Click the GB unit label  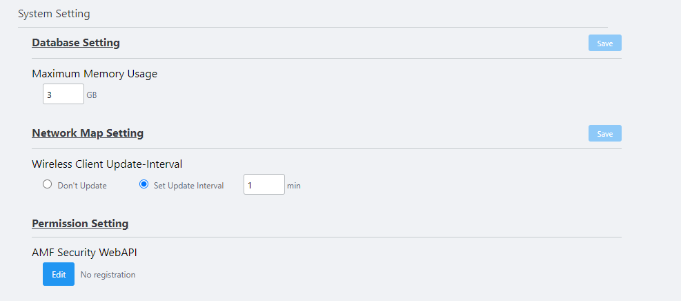pyautogui.click(x=92, y=95)
